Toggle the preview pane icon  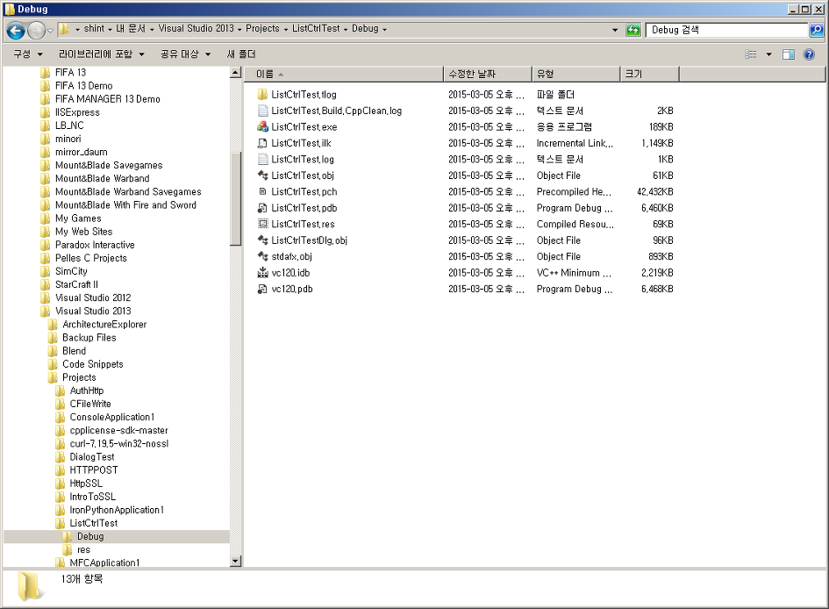coord(789,54)
